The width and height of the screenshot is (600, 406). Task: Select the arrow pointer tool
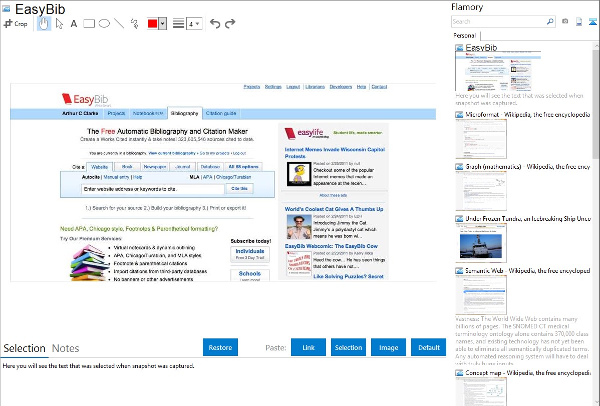click(x=59, y=24)
